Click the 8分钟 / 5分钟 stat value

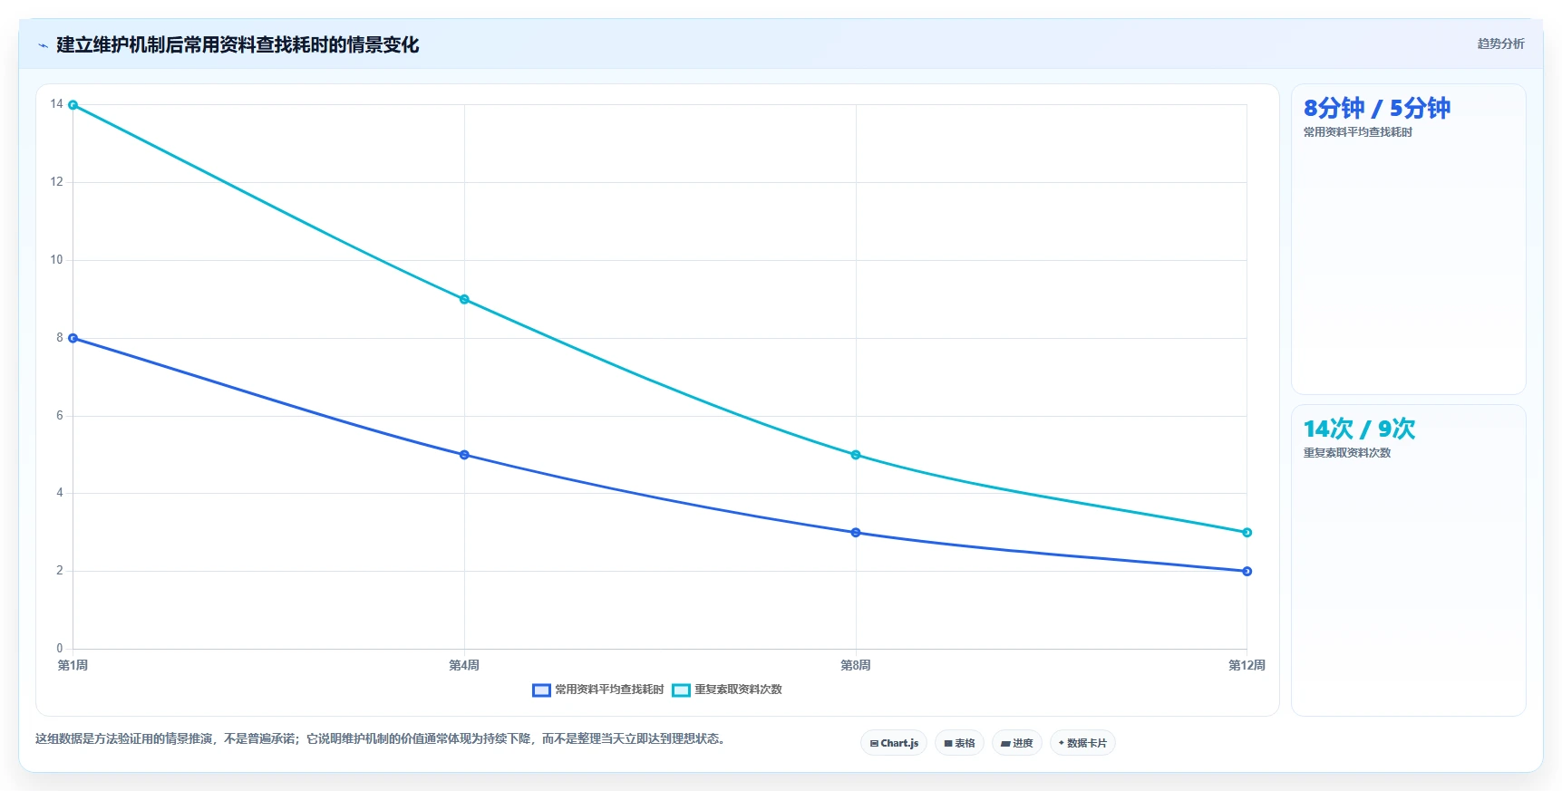[x=1376, y=108]
